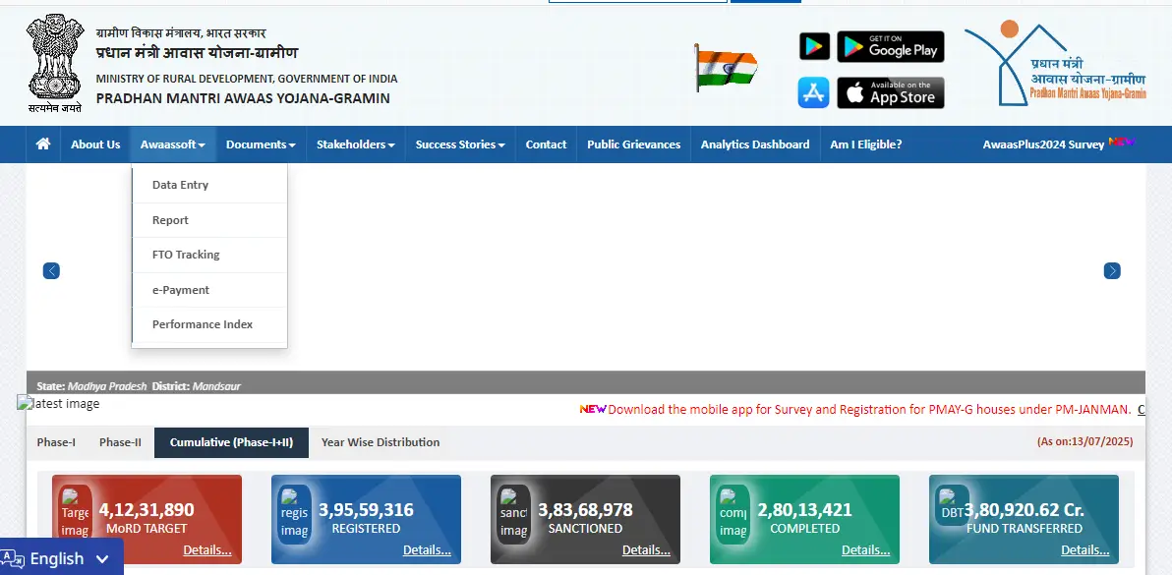This screenshot has height=575, width=1172.
Task: Click the 4,12,31,890 MoRD target value
Action: point(146,510)
